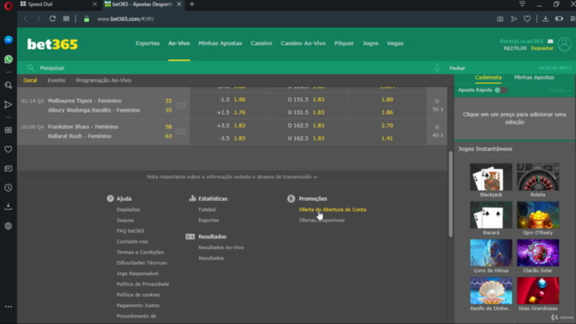
Task: Click the Opera menu logo
Action: click(x=8, y=5)
